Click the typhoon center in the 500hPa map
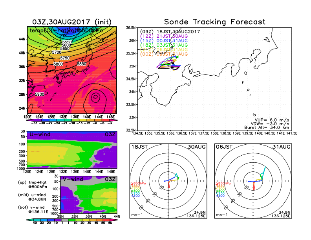311x240 pixels. click(95, 97)
